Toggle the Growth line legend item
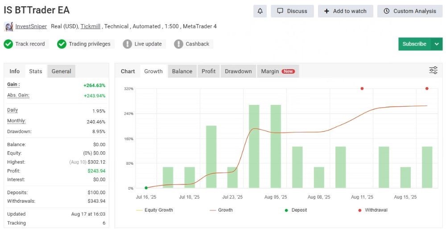This screenshot has height=229, width=446. 221,210
